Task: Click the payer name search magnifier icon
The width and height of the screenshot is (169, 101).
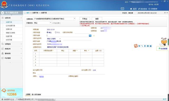Action: [x=90, y=36]
